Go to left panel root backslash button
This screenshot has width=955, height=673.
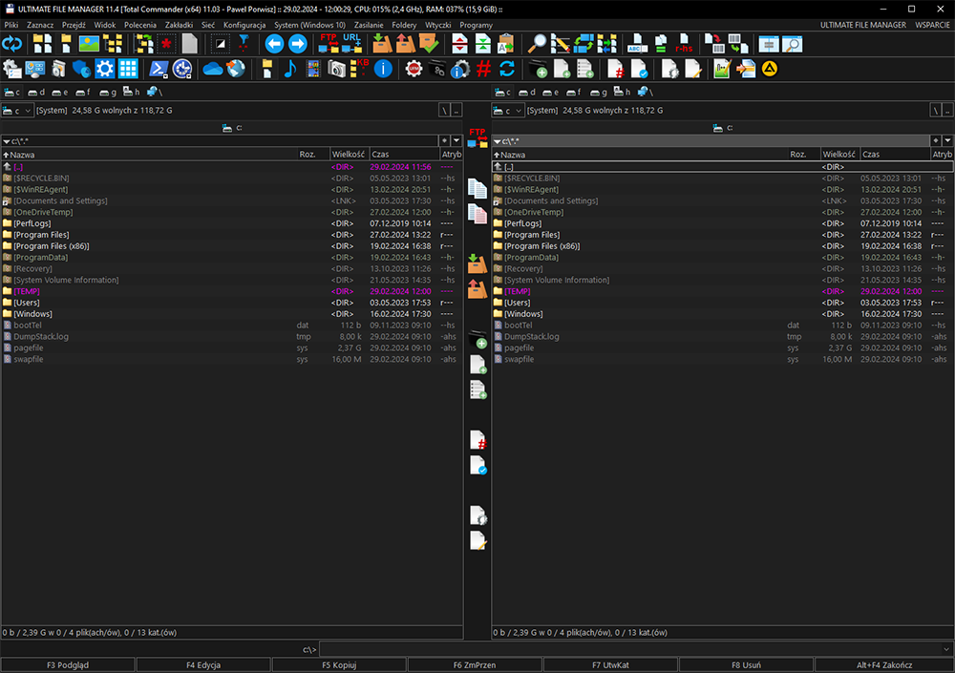pyautogui.click(x=445, y=110)
